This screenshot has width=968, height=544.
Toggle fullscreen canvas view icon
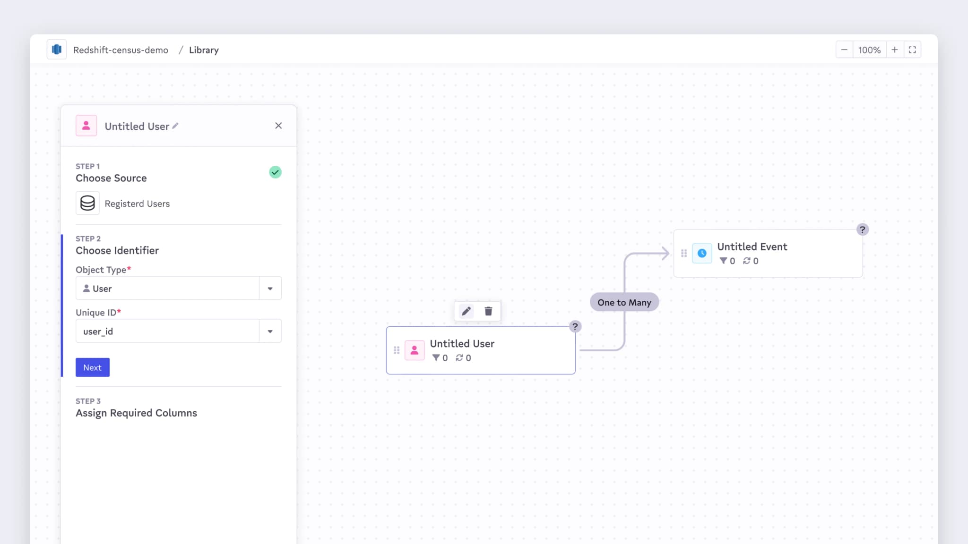click(912, 50)
